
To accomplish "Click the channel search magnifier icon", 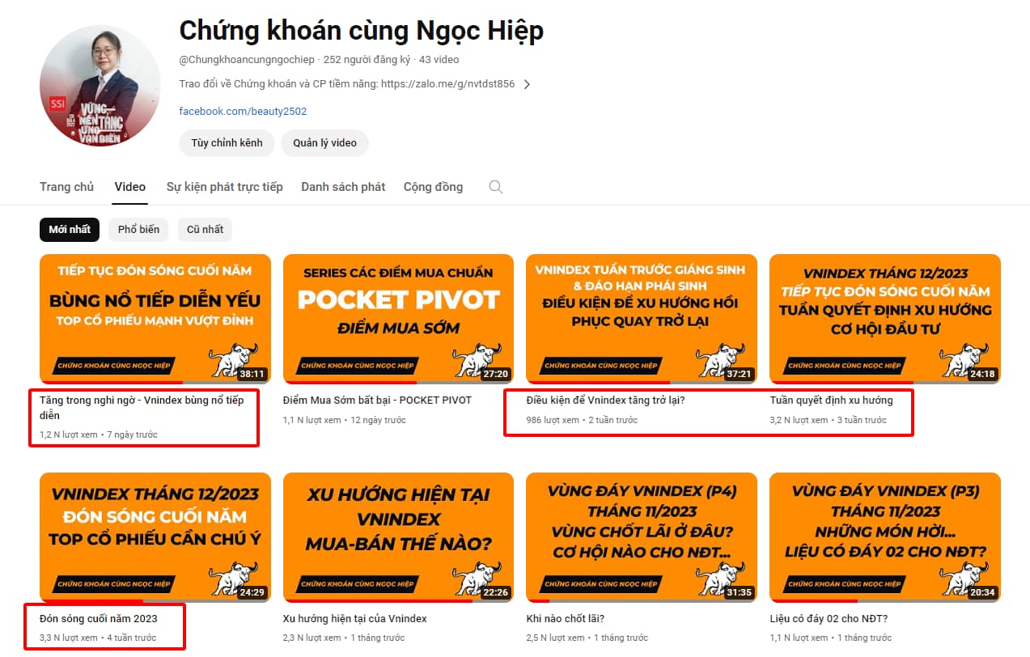I will tap(496, 187).
